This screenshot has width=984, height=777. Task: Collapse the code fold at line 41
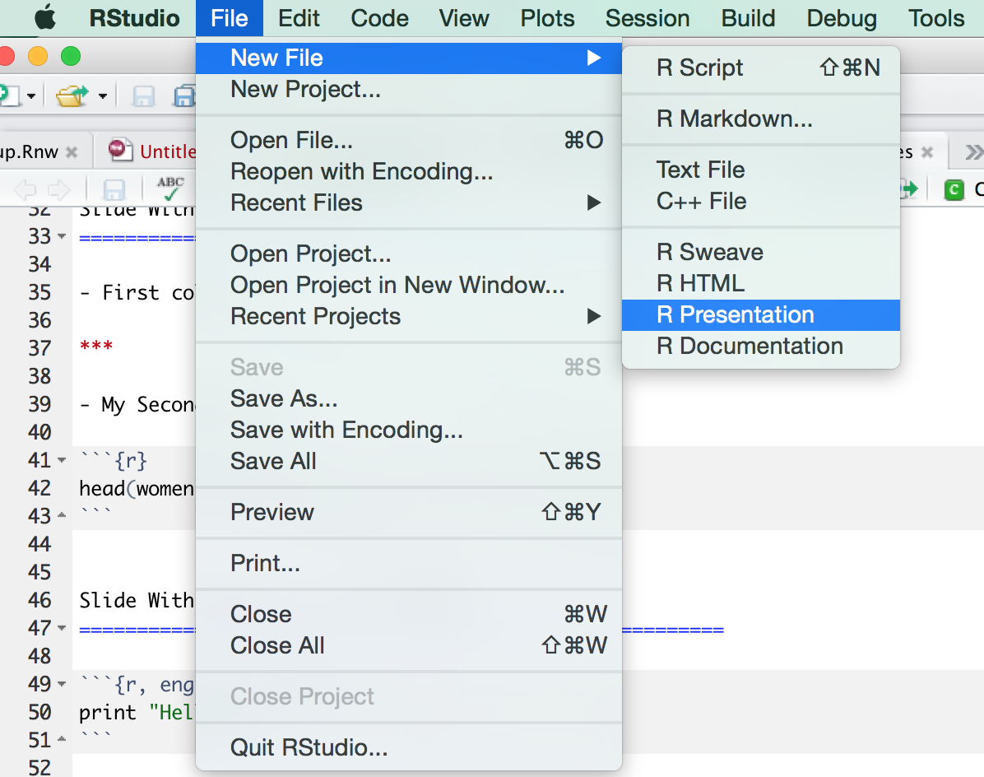point(62,460)
